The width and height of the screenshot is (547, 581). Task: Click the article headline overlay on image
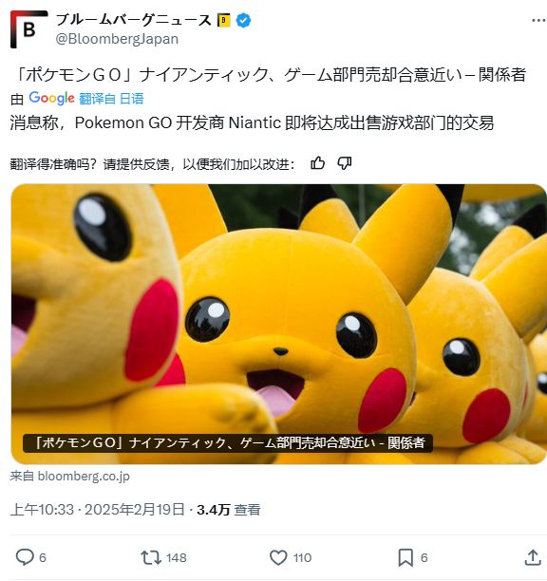pyautogui.click(x=228, y=442)
